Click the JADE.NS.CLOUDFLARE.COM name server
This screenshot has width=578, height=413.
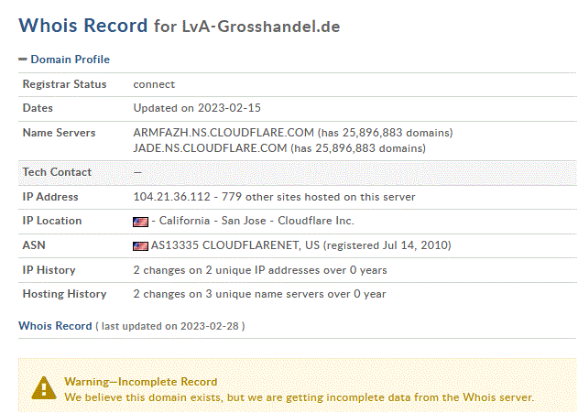[210, 148]
